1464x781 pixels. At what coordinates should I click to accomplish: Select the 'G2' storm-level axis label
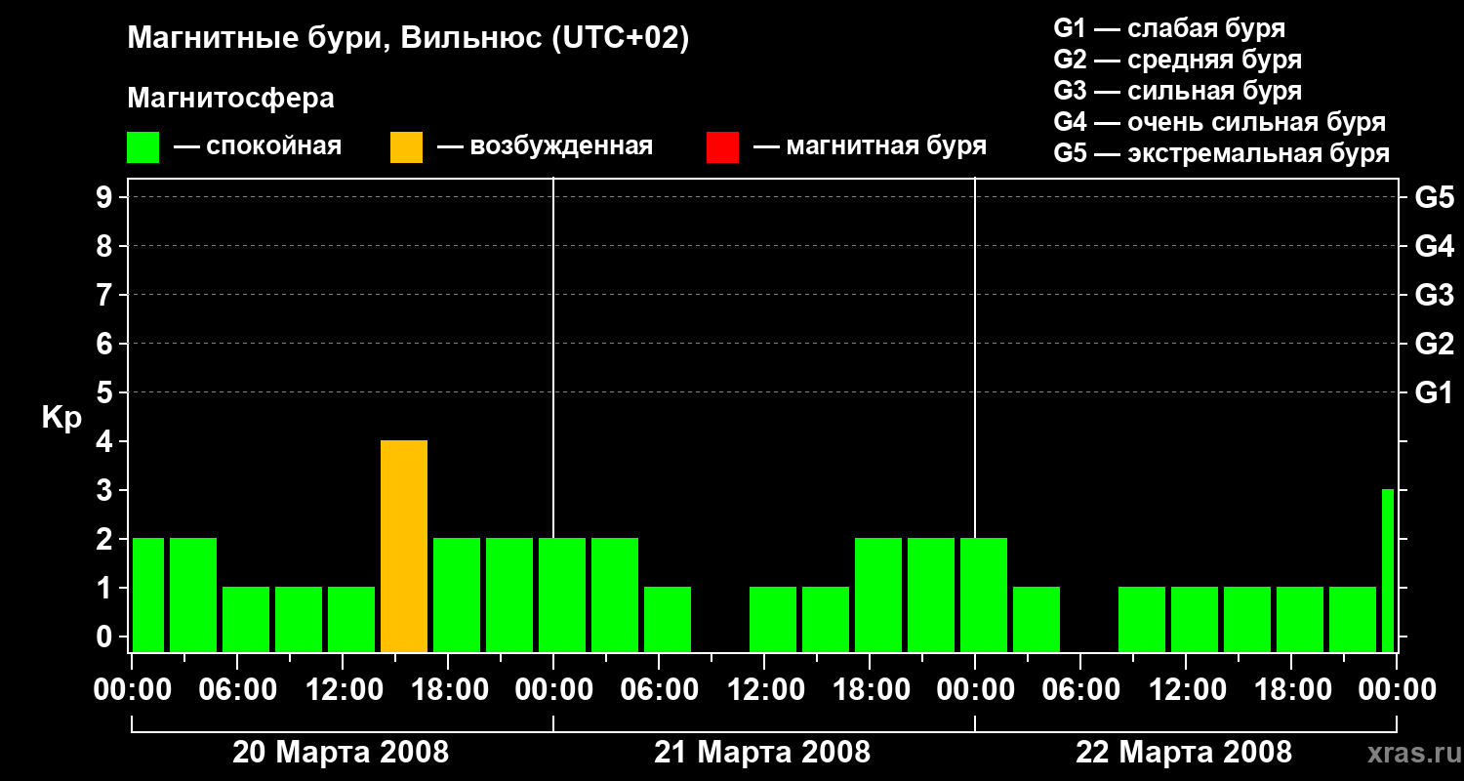1435,344
